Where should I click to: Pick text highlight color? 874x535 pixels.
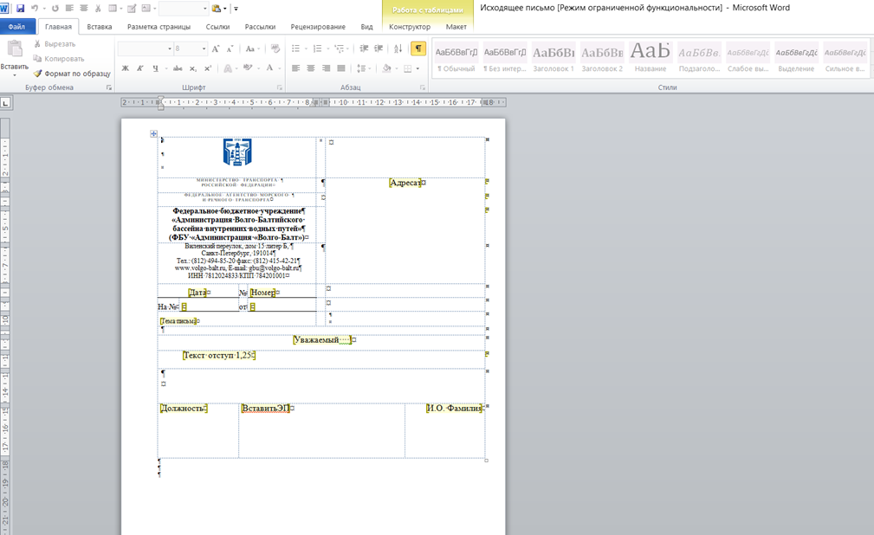click(248, 68)
